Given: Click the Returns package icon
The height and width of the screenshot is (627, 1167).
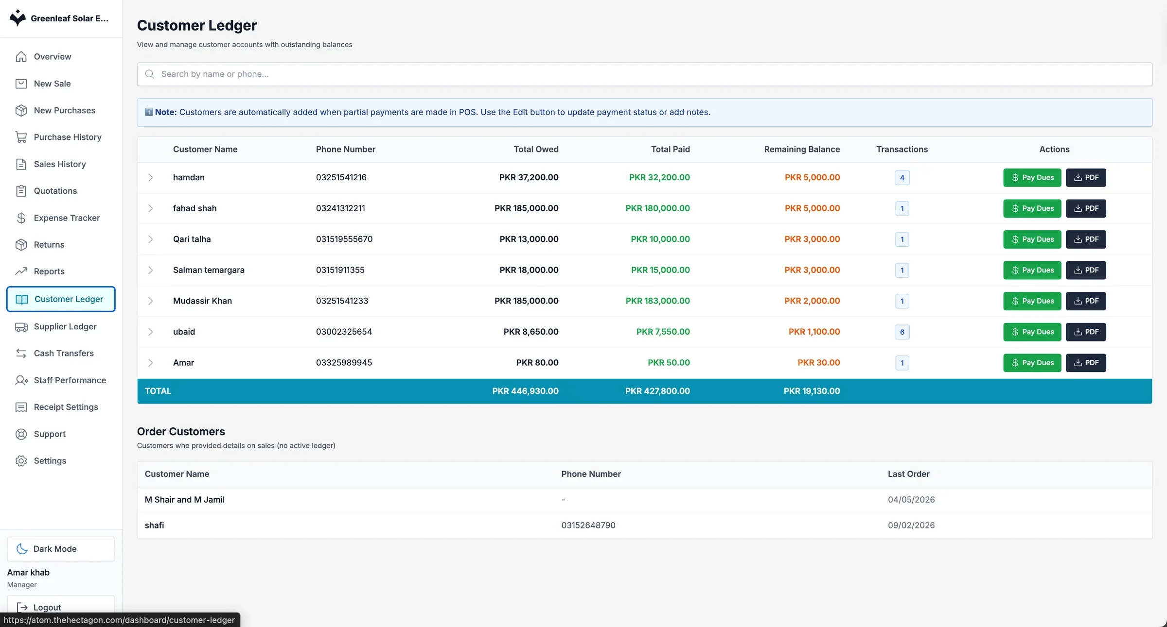Looking at the screenshot, I should (x=21, y=245).
